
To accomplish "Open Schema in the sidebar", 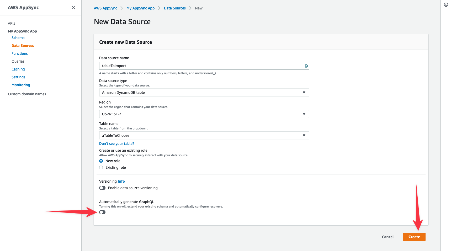I will tap(18, 38).
